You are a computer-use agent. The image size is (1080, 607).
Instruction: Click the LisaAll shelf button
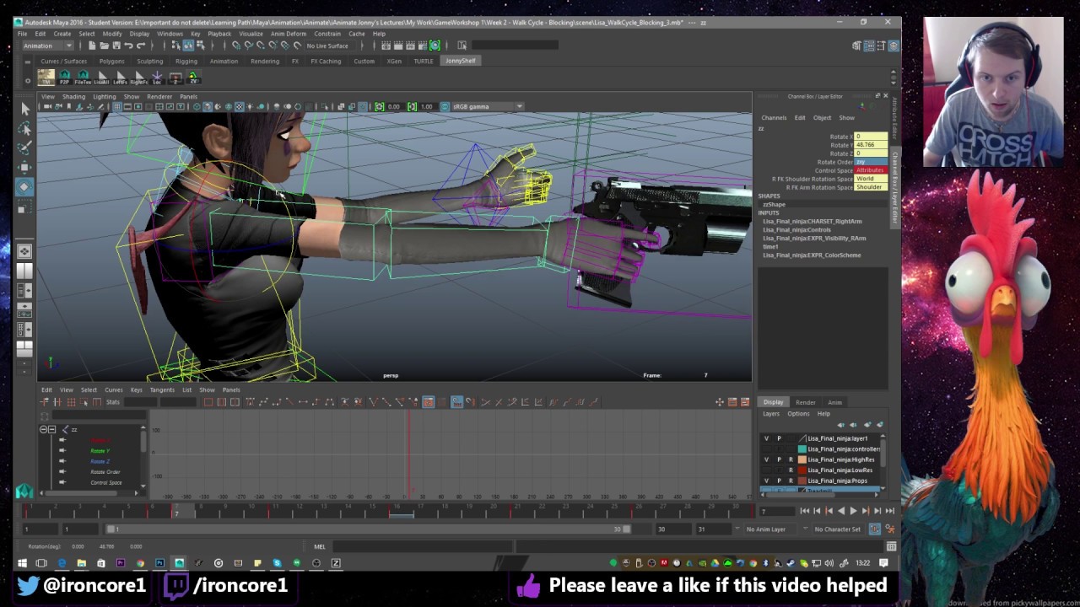tap(101, 78)
